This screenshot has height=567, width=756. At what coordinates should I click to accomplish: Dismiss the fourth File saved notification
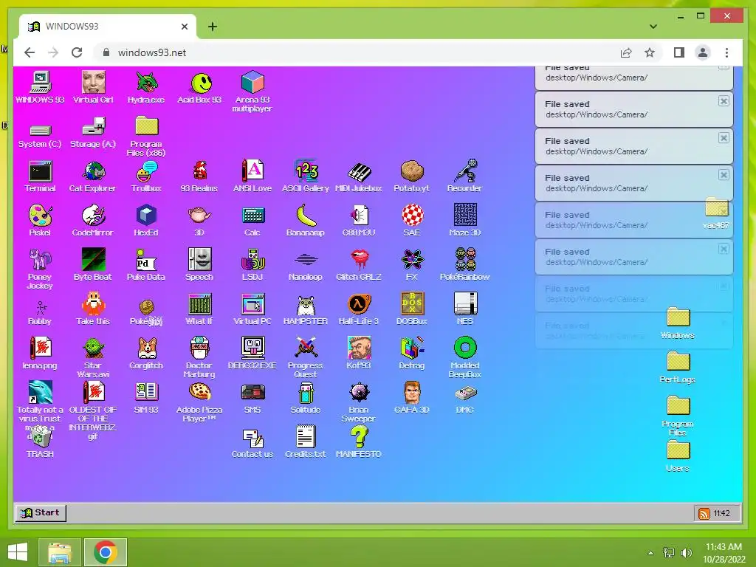pyautogui.click(x=724, y=174)
